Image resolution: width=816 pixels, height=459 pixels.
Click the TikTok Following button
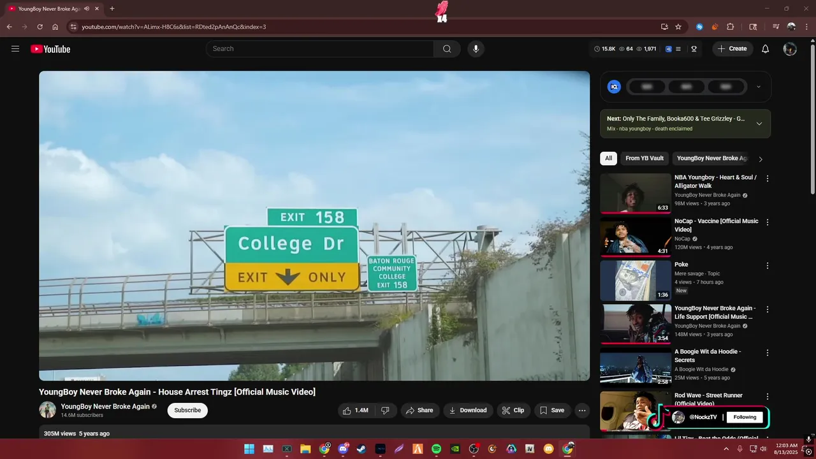[745, 417]
